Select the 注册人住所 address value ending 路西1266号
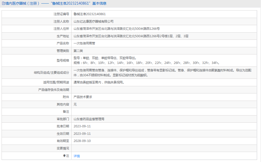 117,29
